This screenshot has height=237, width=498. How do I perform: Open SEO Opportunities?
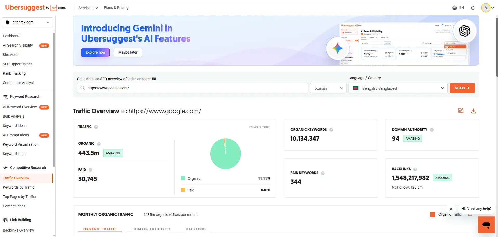(x=18, y=64)
